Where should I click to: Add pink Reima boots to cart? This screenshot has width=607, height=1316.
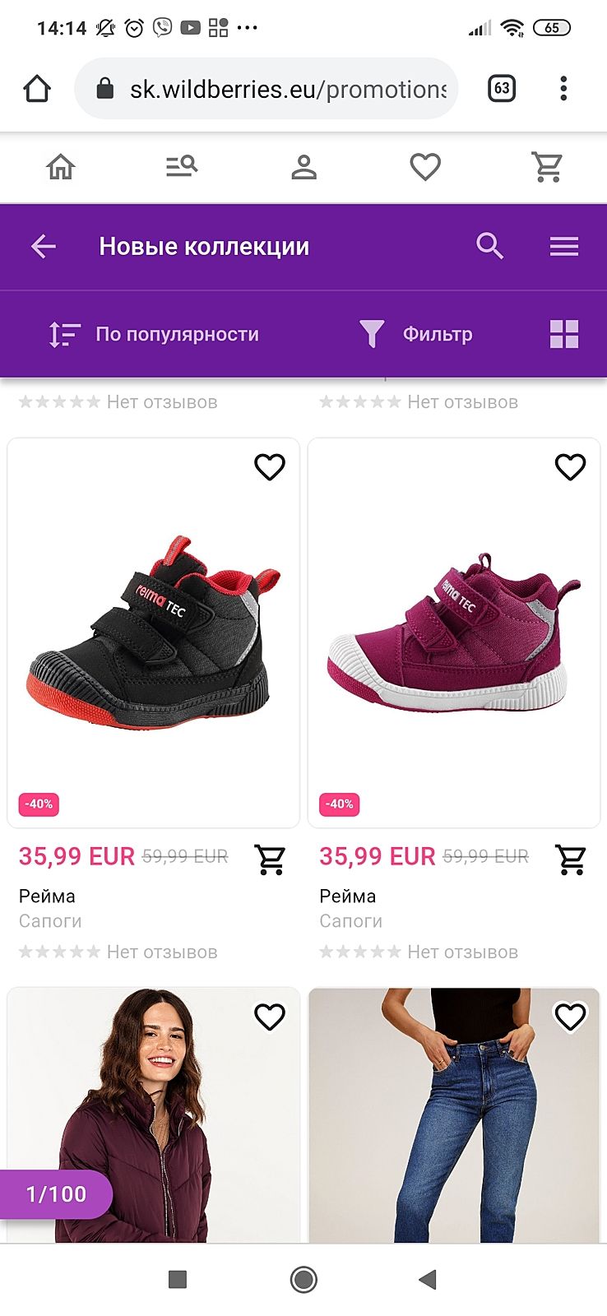(x=571, y=860)
